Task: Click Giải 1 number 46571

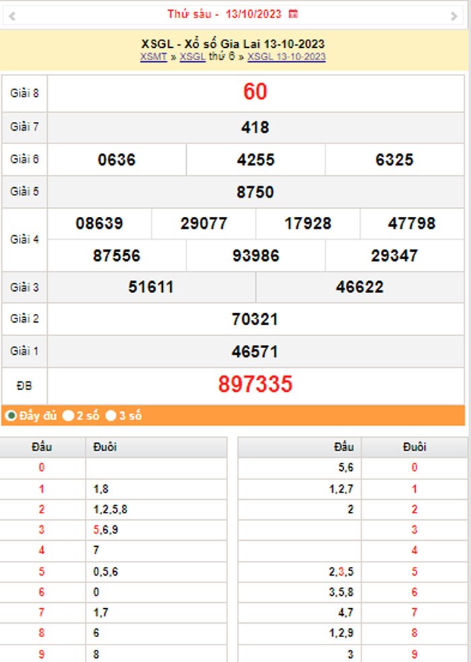Action: (x=255, y=352)
